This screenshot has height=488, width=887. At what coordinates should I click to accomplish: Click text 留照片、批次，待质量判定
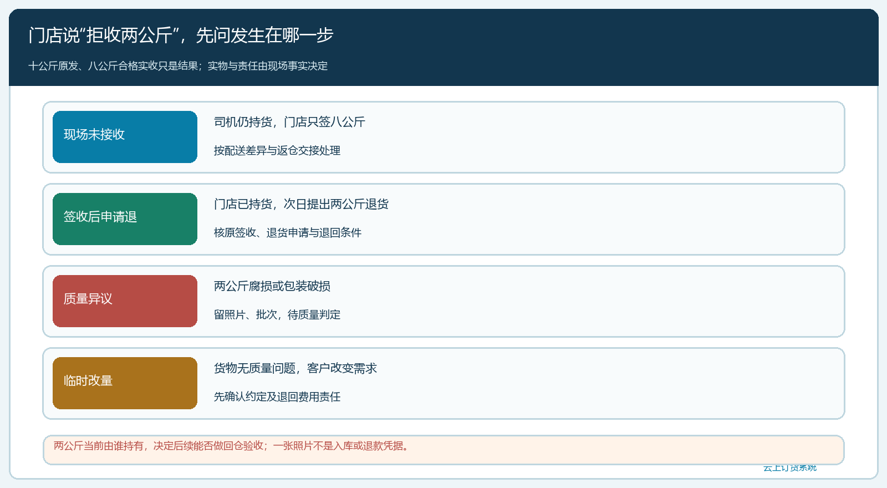coord(277,315)
